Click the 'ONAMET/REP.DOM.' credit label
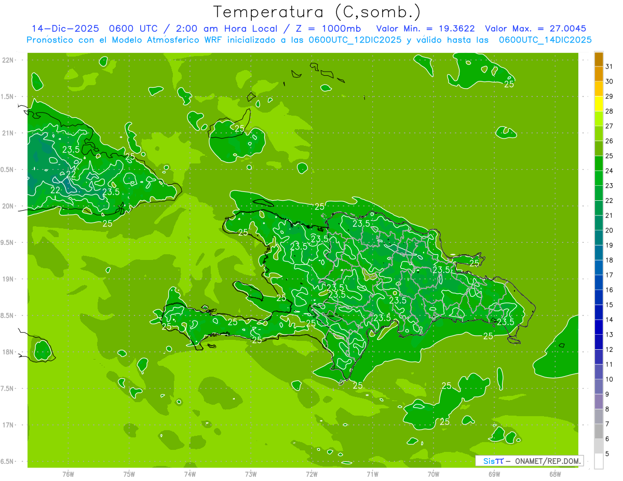 (549, 461)
